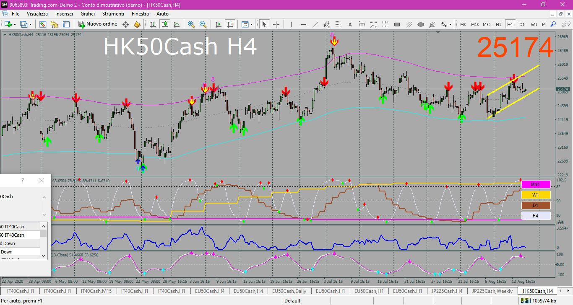Viewport: 573px width, 305px height.
Task: Toggle the Market Watch window icon
Action: pos(43,24)
